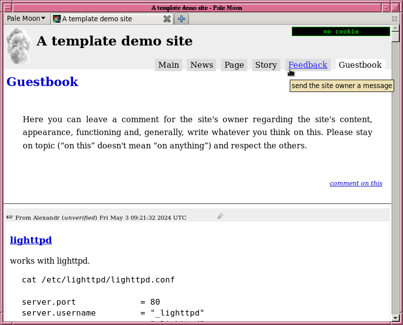Close the 'A template demo site' tab
Screen dimensions: 403x325
pos(167,19)
